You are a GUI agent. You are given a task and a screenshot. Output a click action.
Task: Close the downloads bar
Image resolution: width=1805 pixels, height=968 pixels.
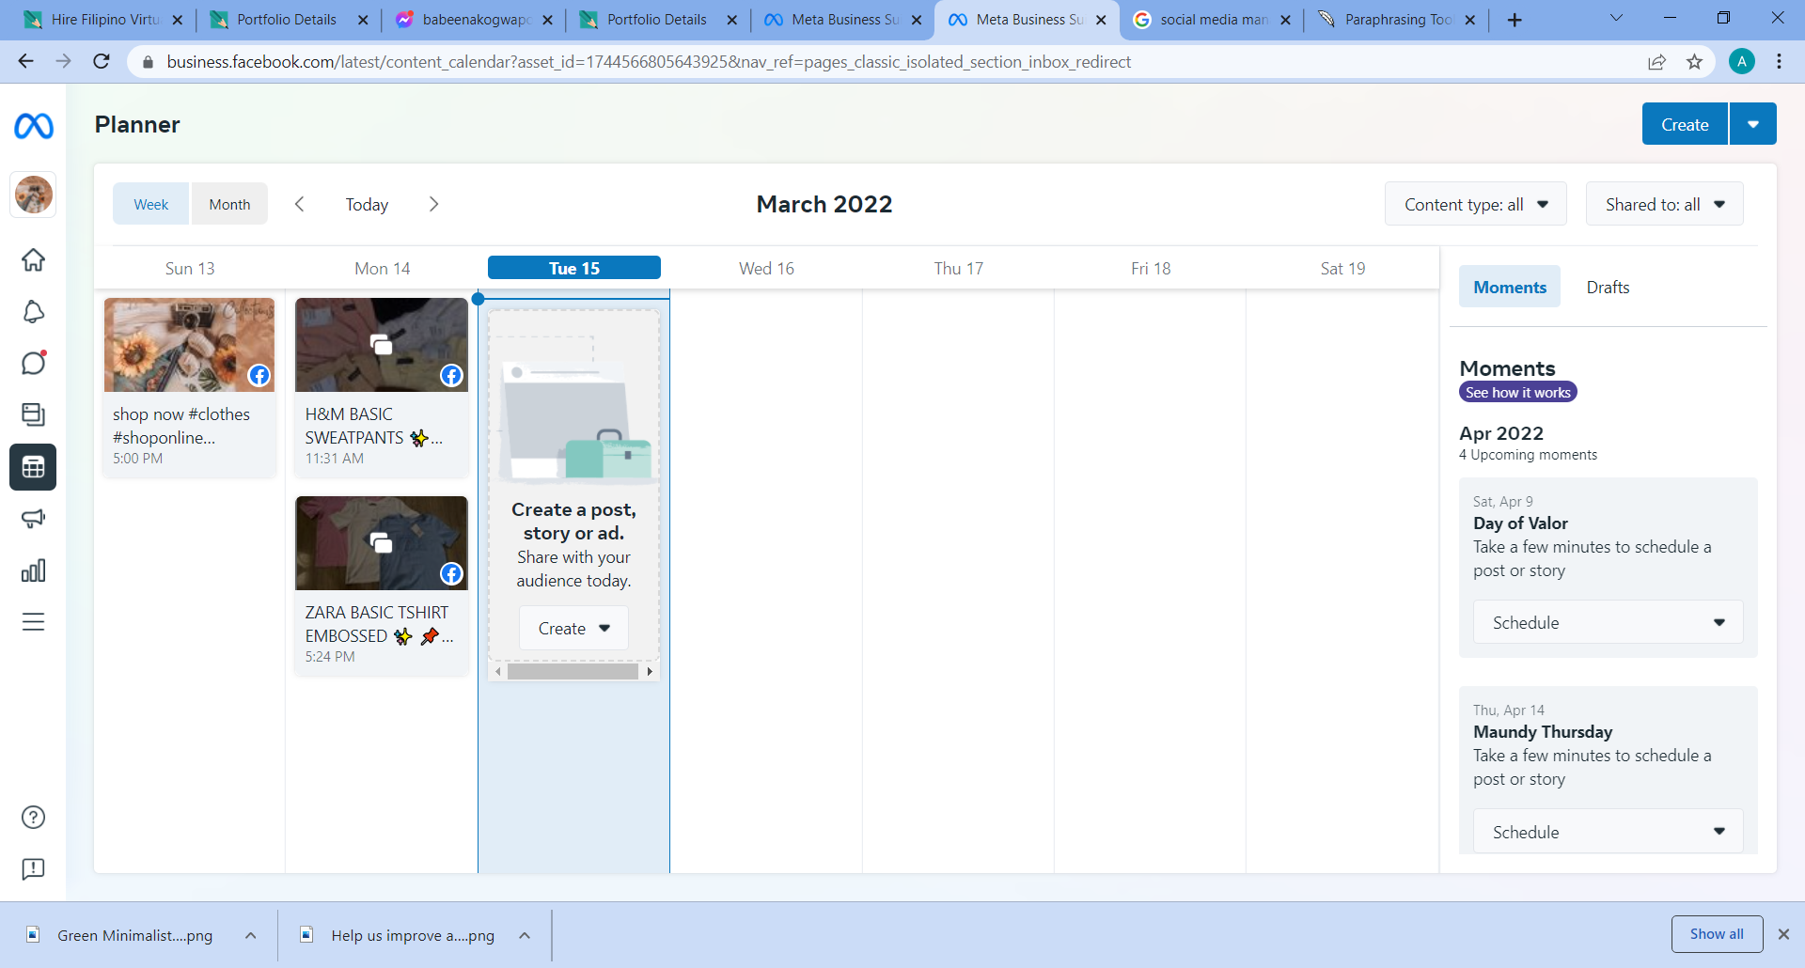click(x=1783, y=934)
